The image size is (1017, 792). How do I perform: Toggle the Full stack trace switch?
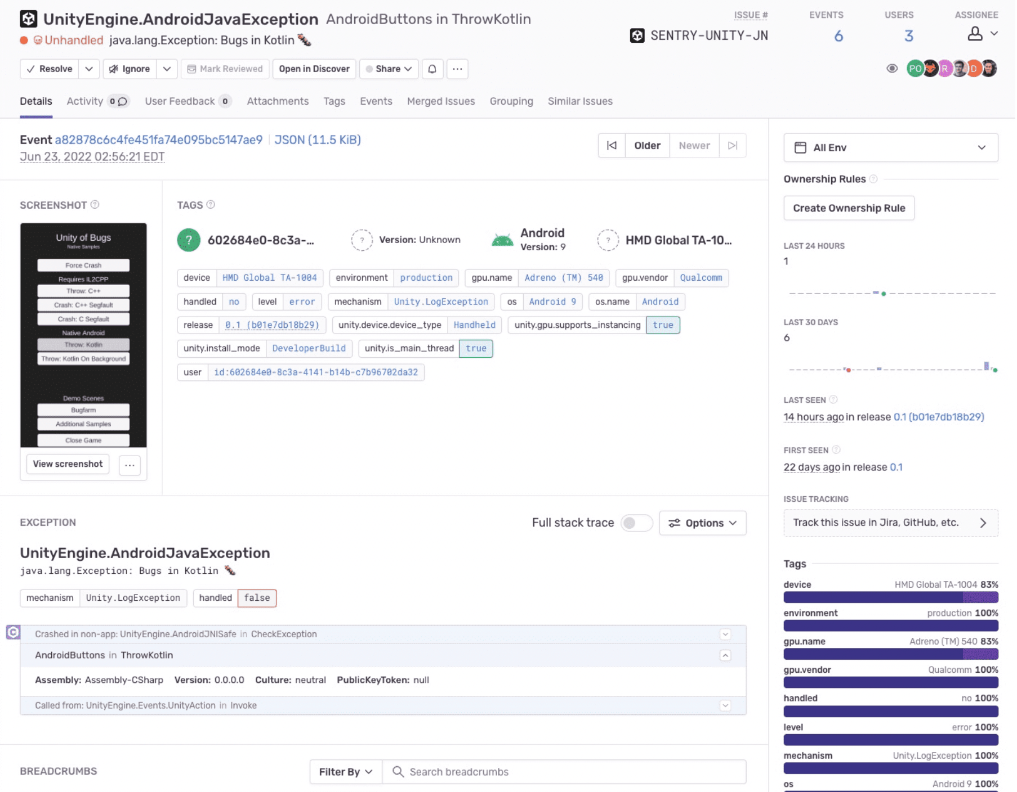click(x=636, y=523)
